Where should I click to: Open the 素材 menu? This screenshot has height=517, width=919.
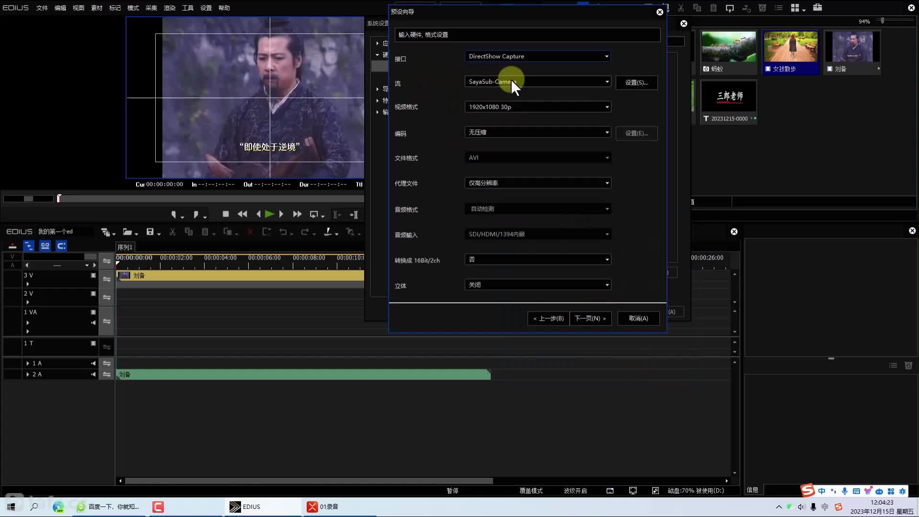[97, 8]
